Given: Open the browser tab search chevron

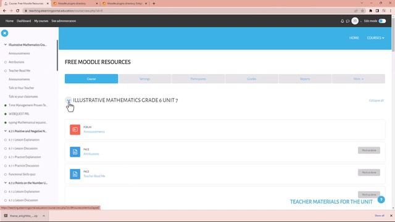Looking at the screenshot, I should 362,3.
